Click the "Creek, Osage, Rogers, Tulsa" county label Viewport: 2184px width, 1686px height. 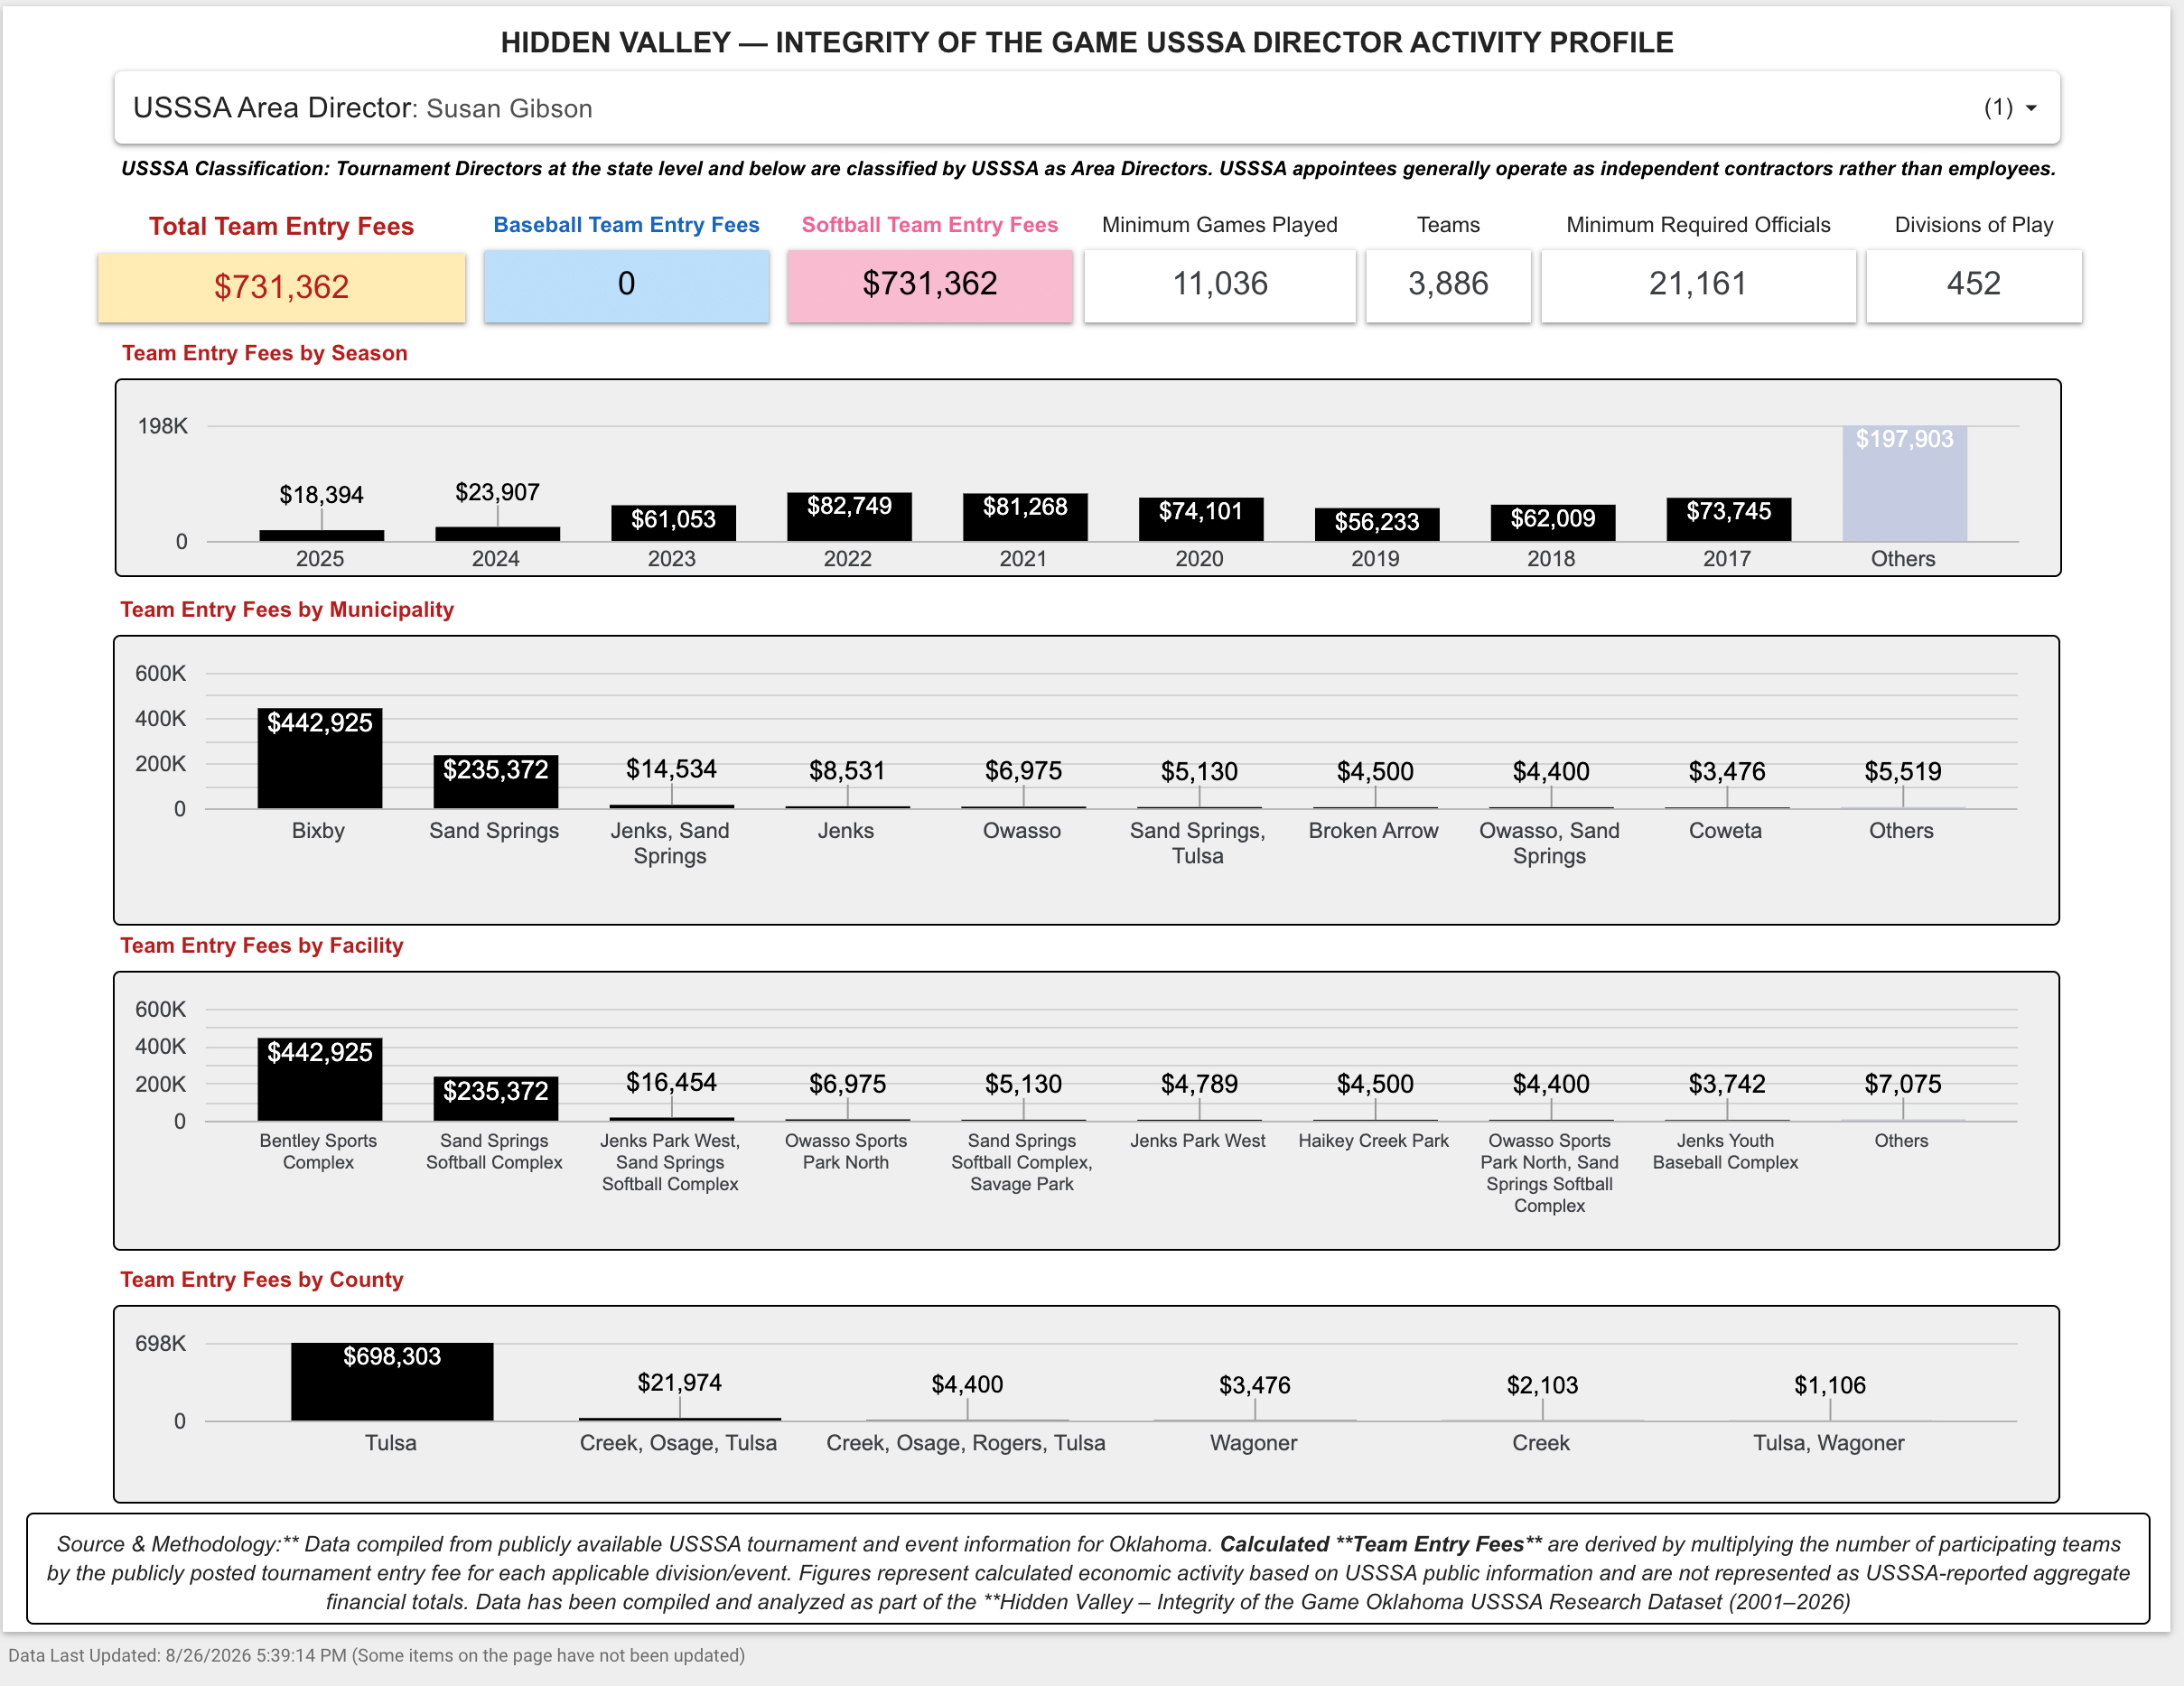(x=966, y=1443)
